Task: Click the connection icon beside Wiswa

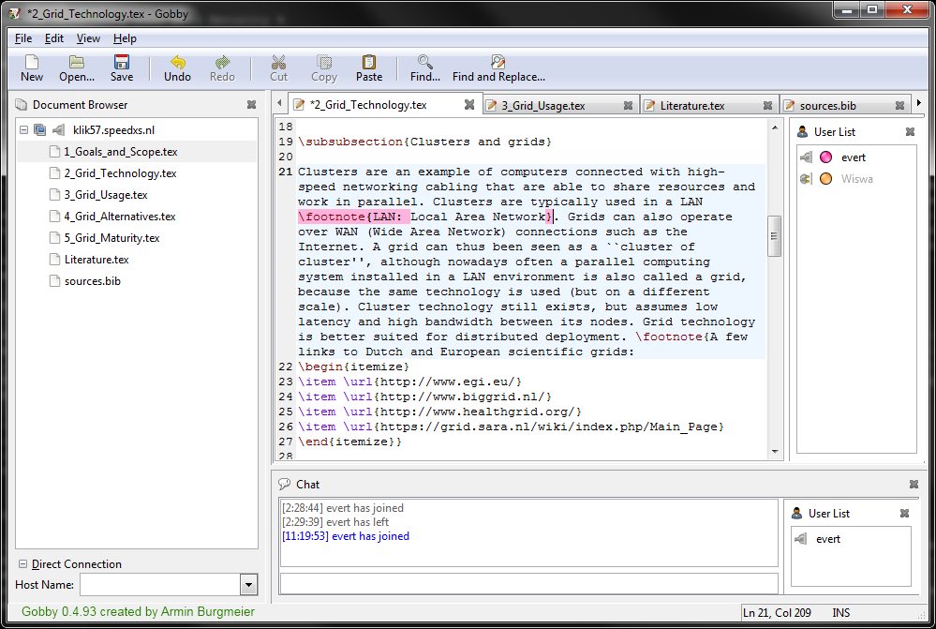Action: tap(805, 179)
